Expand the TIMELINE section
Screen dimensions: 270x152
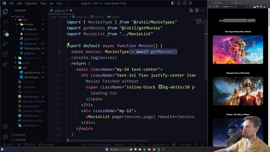[20, 140]
